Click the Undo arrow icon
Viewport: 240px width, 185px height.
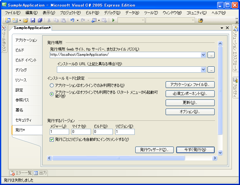tap(72, 20)
